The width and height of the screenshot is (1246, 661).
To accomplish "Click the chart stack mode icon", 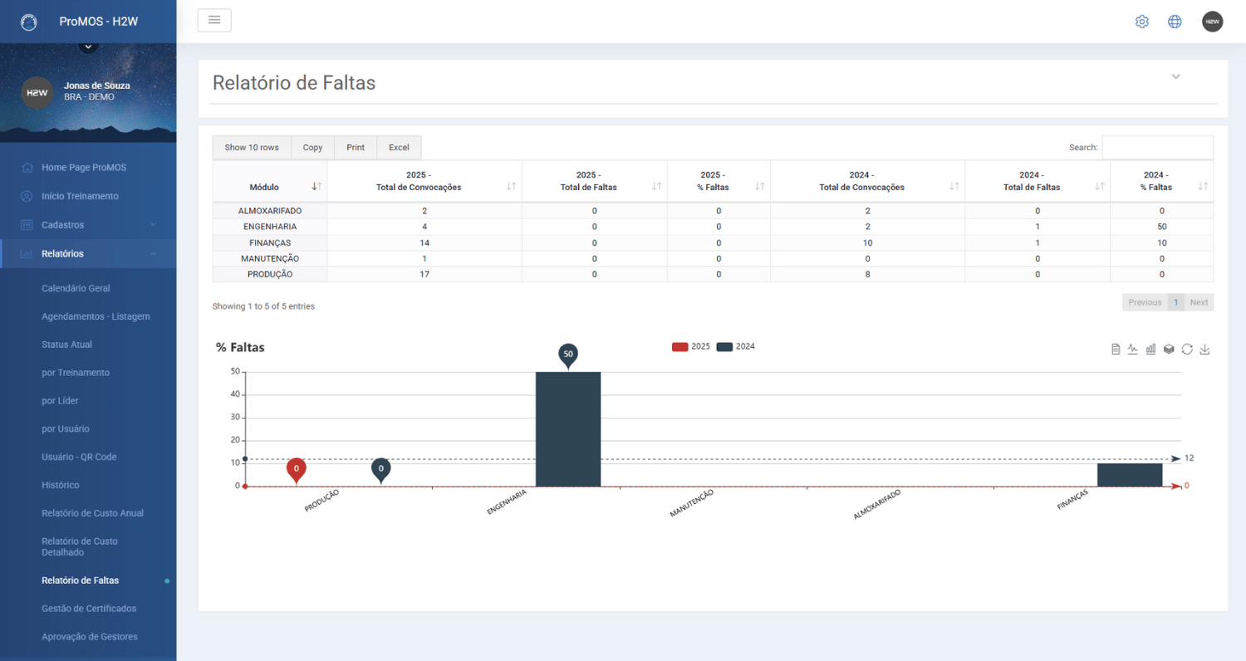I will (1169, 349).
